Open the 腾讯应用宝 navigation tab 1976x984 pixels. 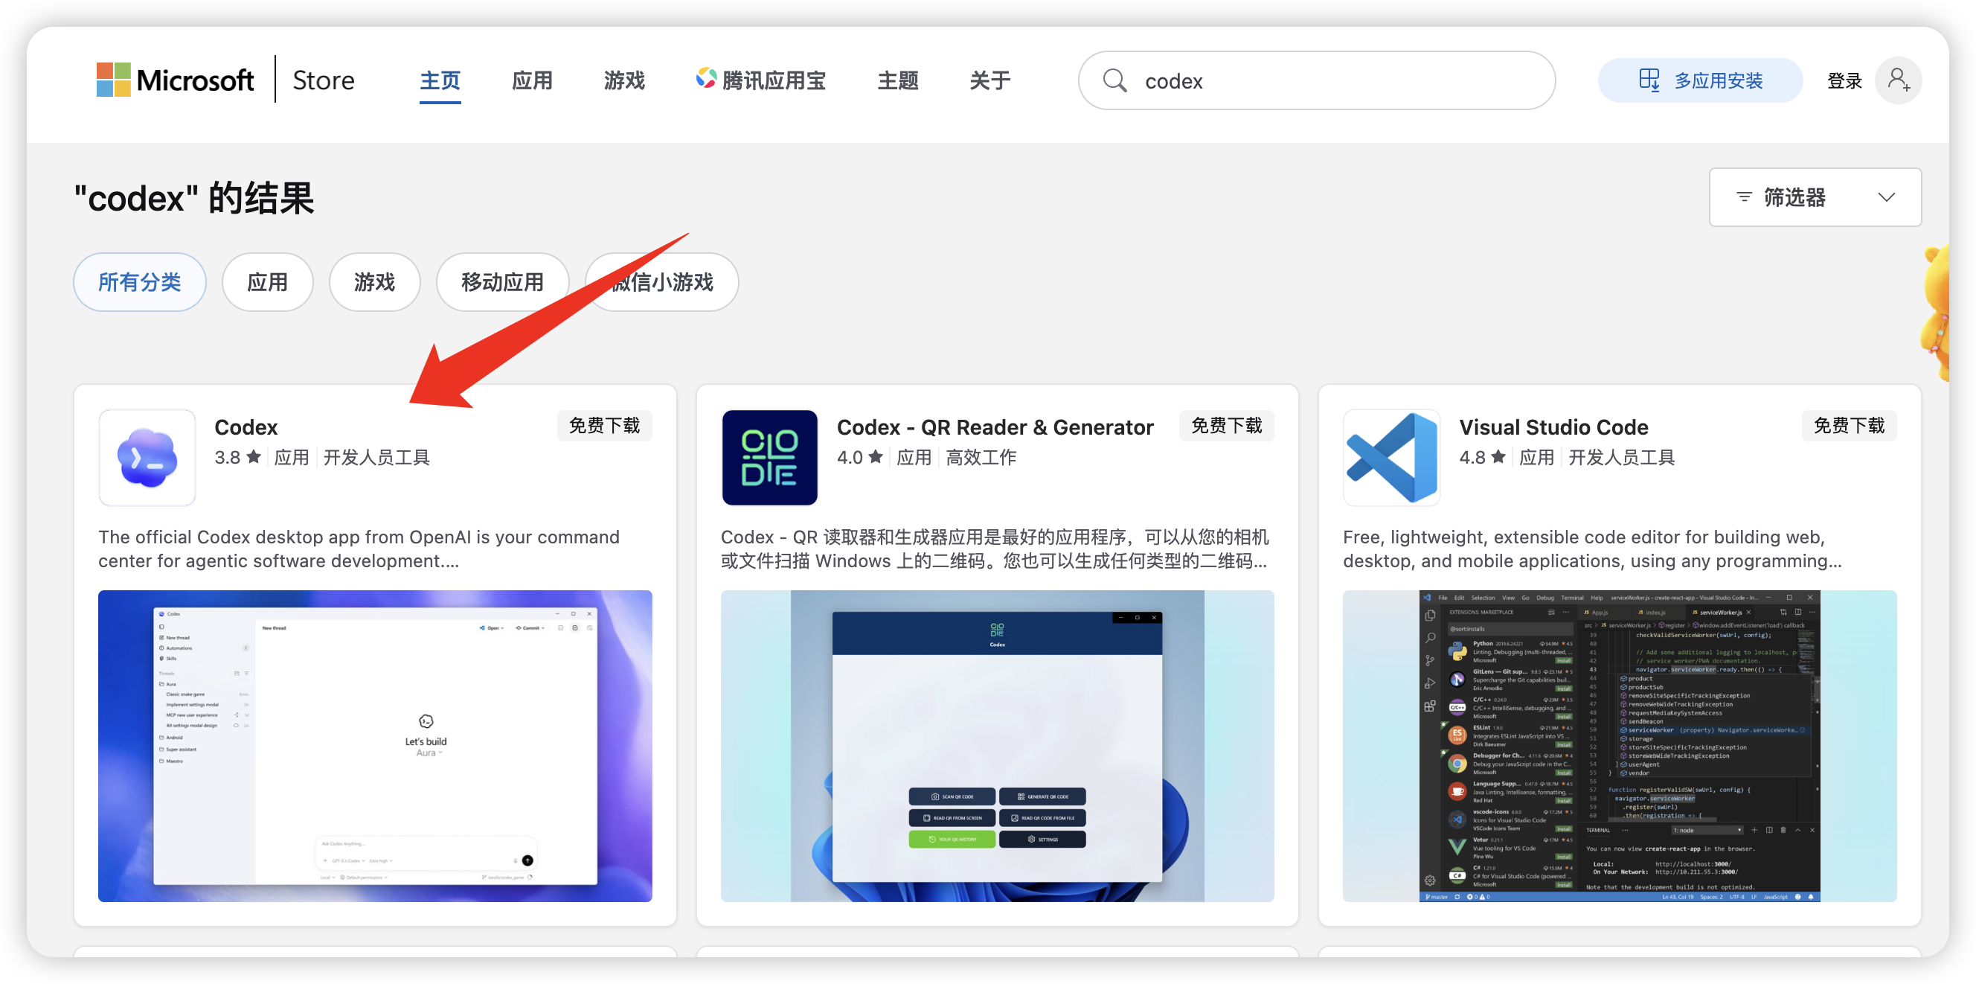[x=761, y=80]
